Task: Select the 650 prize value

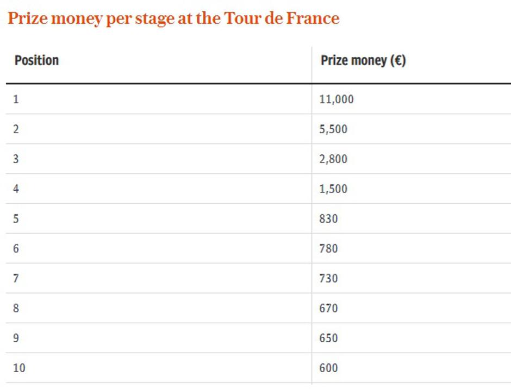Action: [x=328, y=338]
